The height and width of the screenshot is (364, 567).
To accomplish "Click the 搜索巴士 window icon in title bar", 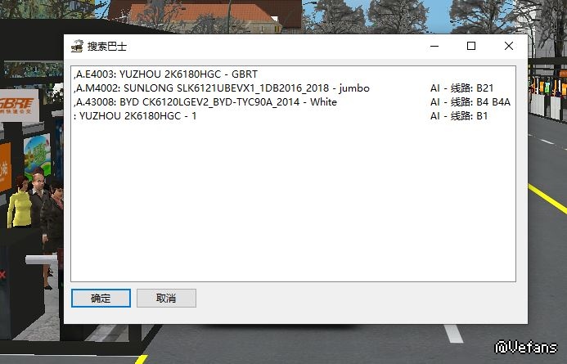I will [x=77, y=47].
